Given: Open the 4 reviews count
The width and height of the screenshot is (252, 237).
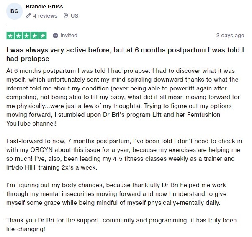Looking at the screenshot, I should 45,16.
